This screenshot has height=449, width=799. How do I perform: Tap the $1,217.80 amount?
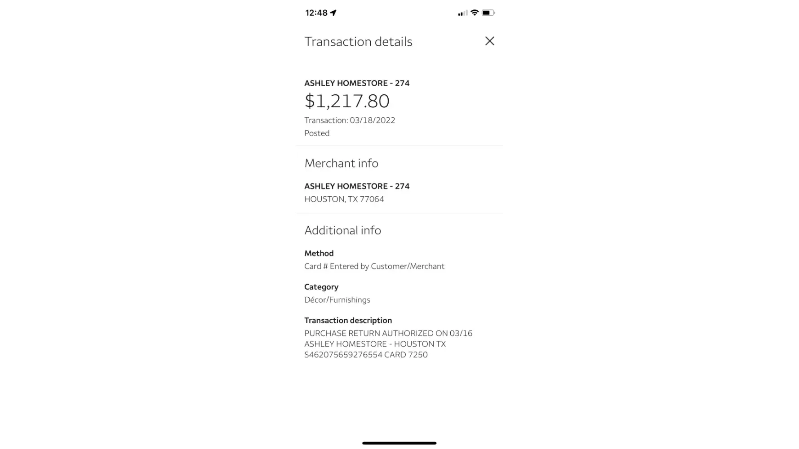347,101
